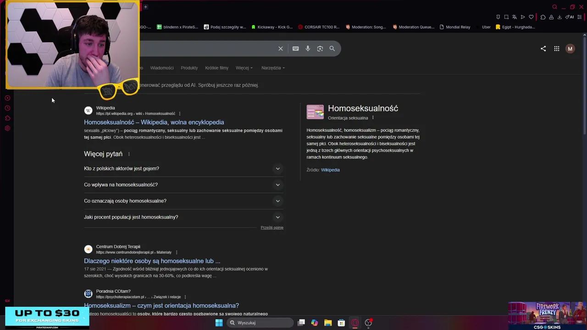The height and width of the screenshot is (330, 587).
Task: Open 'Homoseksualność – Wikipedia, wolna encyklopedia' result
Action: [x=154, y=122]
